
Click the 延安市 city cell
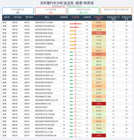27,47
